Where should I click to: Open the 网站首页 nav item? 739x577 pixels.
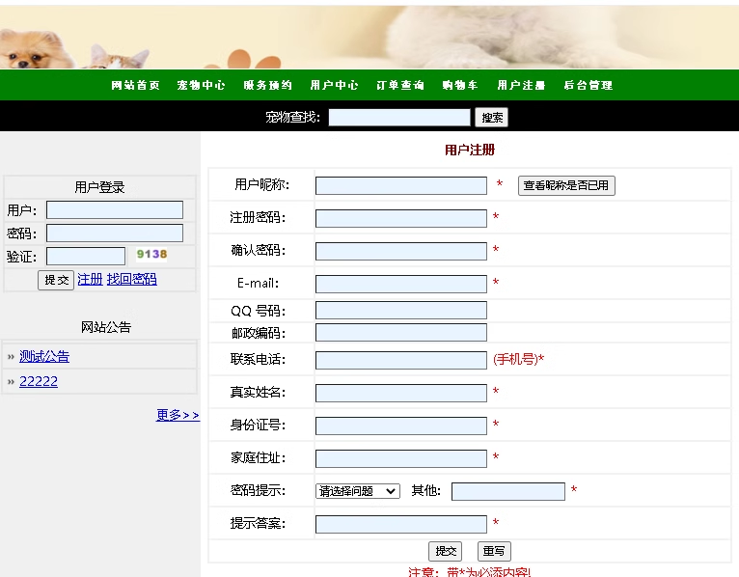135,85
